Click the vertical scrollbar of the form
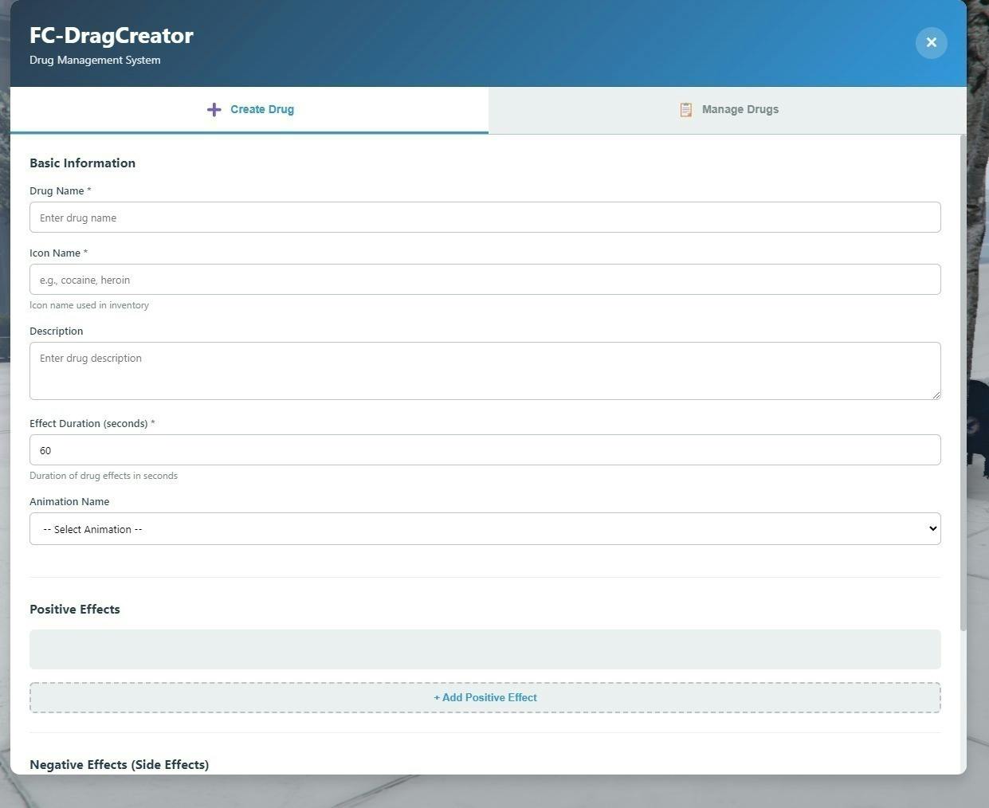The height and width of the screenshot is (808, 989). (x=963, y=382)
